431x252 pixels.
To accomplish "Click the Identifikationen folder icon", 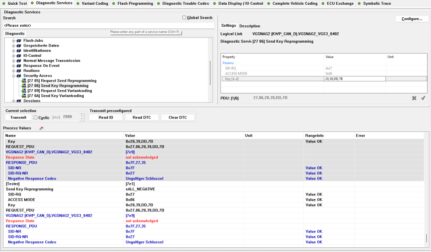I will 19,50.
